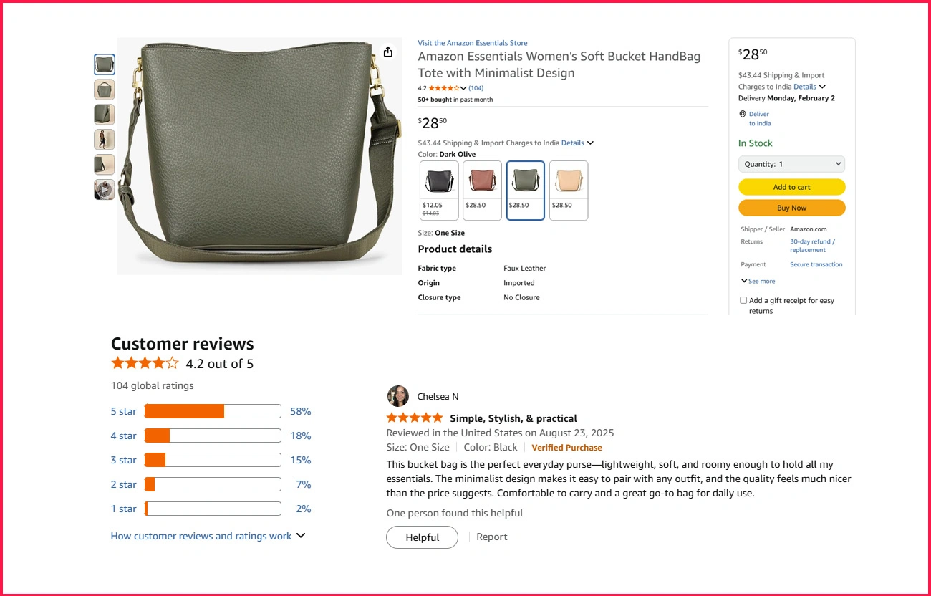Expand shipping Details under main price

pyautogui.click(x=577, y=143)
